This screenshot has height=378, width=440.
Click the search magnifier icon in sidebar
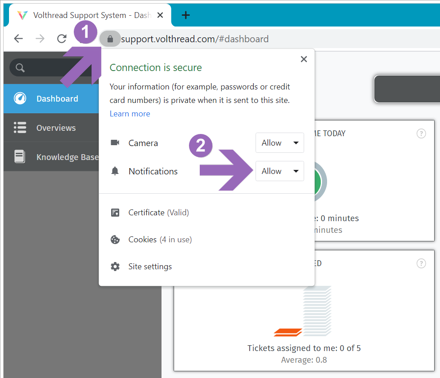tap(20, 68)
